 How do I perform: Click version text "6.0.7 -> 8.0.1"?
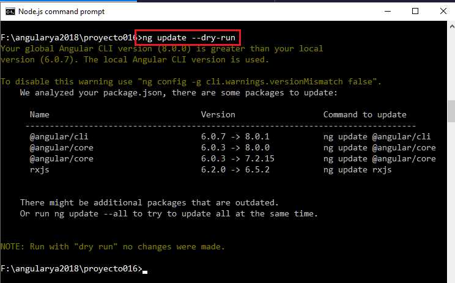pyautogui.click(x=235, y=136)
